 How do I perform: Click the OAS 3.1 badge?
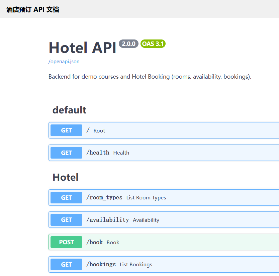click(153, 44)
